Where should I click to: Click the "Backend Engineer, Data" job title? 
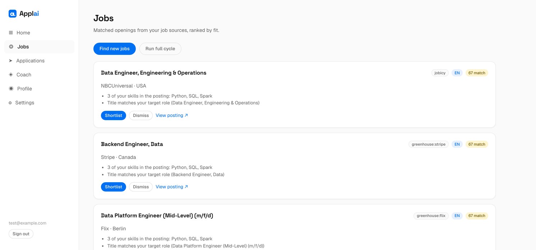point(132,144)
